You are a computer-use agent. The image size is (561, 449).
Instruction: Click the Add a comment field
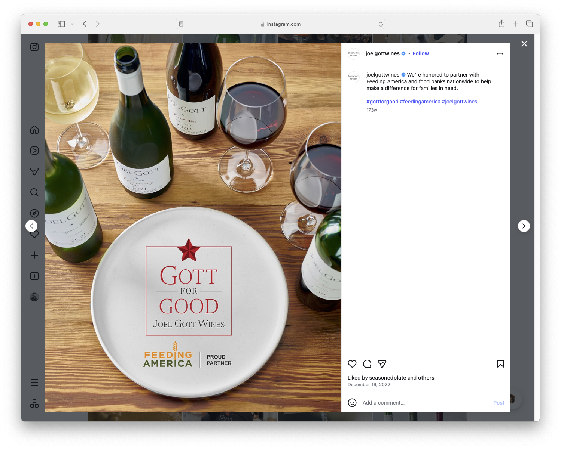point(425,403)
